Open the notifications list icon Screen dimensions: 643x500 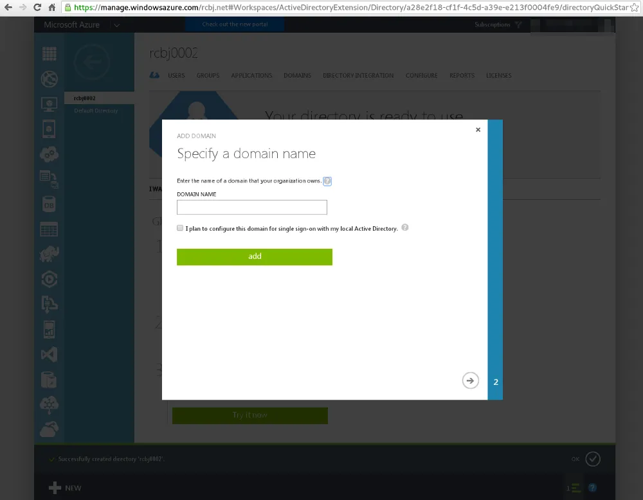574,488
